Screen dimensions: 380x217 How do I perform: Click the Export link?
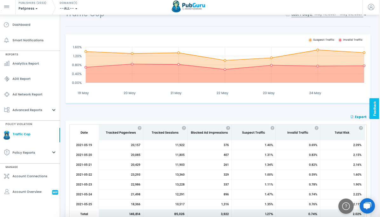(358, 117)
